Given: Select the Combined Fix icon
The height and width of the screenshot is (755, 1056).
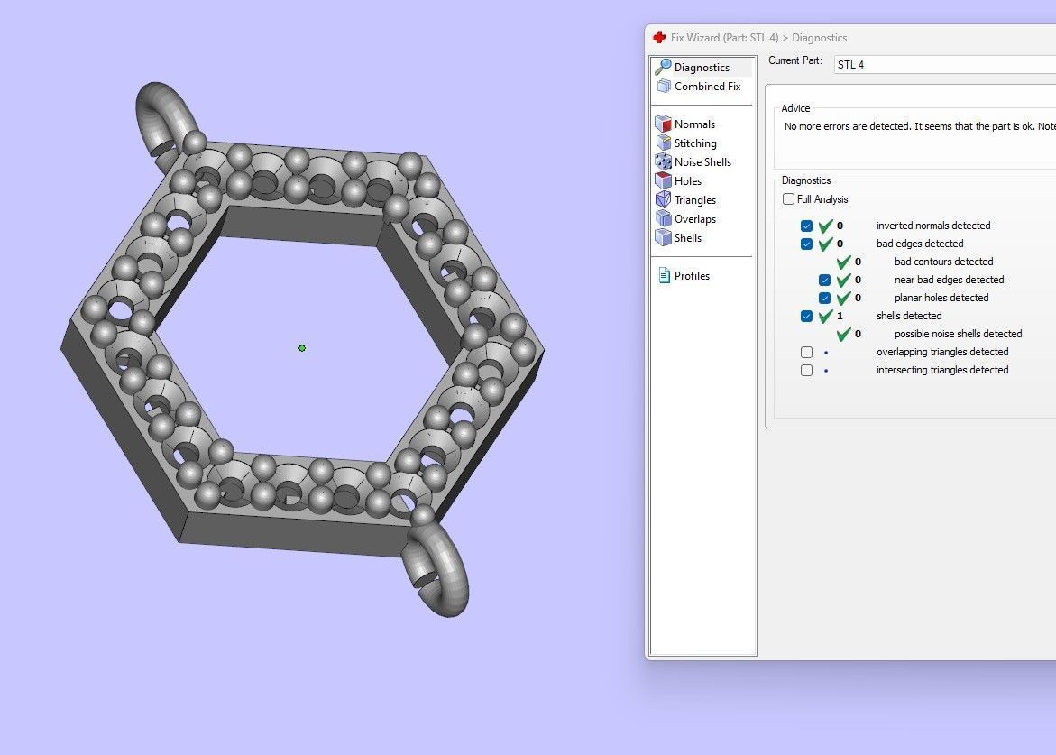Looking at the screenshot, I should (x=664, y=87).
